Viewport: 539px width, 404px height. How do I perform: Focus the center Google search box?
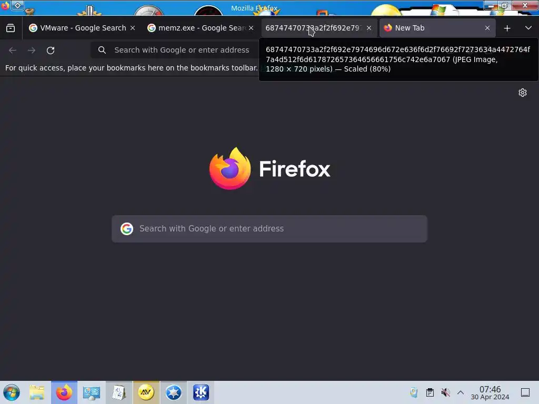(269, 229)
